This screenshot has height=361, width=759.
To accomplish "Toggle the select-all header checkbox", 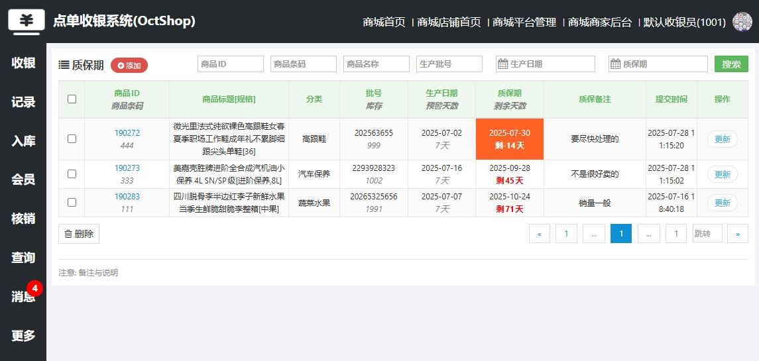I will click(x=72, y=99).
